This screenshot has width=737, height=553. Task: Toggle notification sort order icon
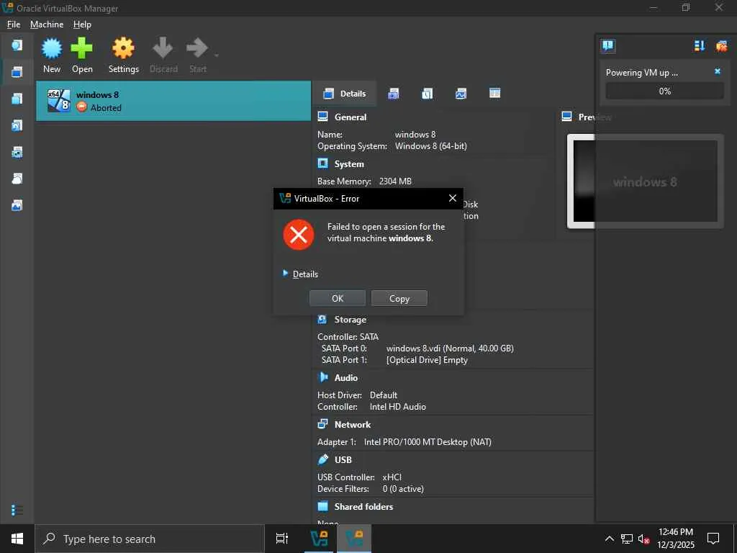point(700,45)
